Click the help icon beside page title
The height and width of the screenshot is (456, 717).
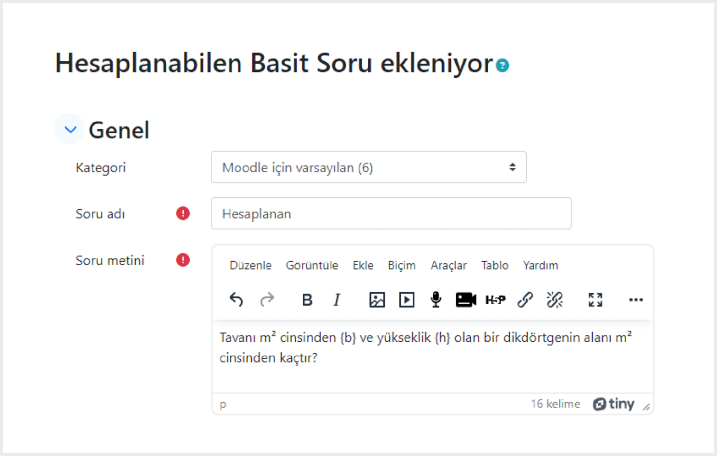click(x=502, y=65)
